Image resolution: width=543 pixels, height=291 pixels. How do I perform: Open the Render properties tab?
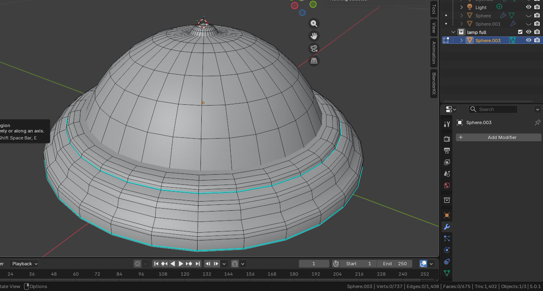coord(446,139)
